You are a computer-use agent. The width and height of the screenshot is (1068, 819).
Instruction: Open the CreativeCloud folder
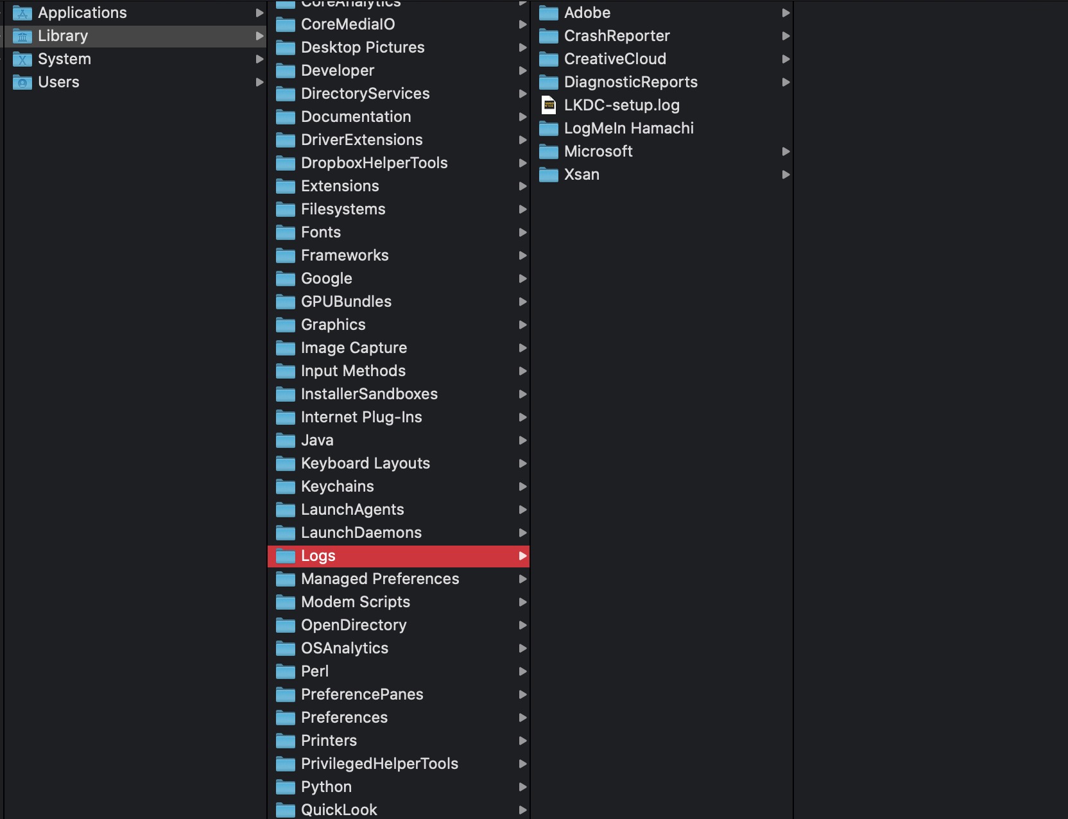click(614, 59)
